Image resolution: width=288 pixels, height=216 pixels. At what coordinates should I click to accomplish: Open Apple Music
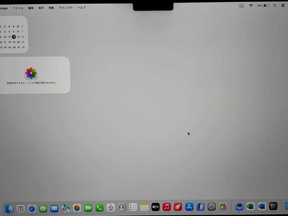[166, 207]
